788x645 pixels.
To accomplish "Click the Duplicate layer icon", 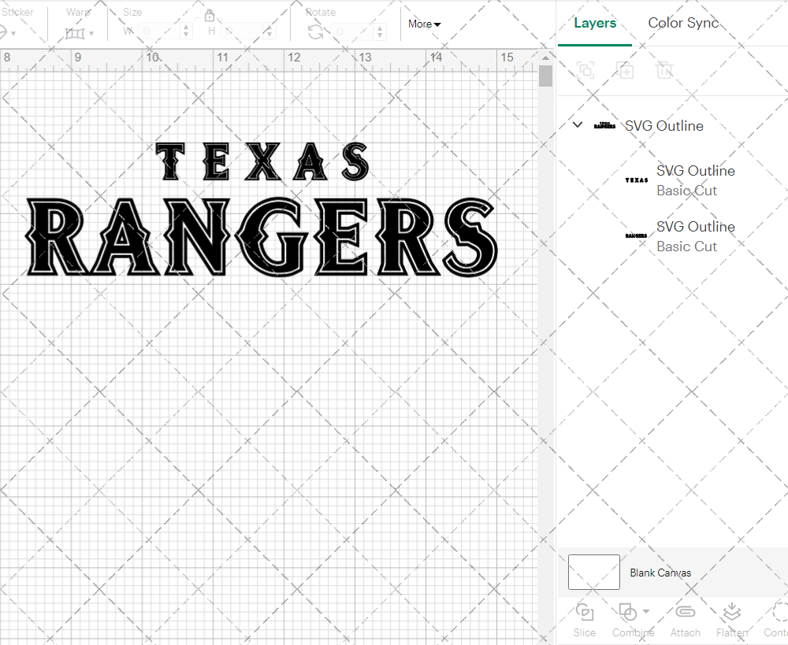I will (x=625, y=70).
